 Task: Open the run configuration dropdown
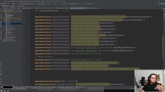[27, 4]
